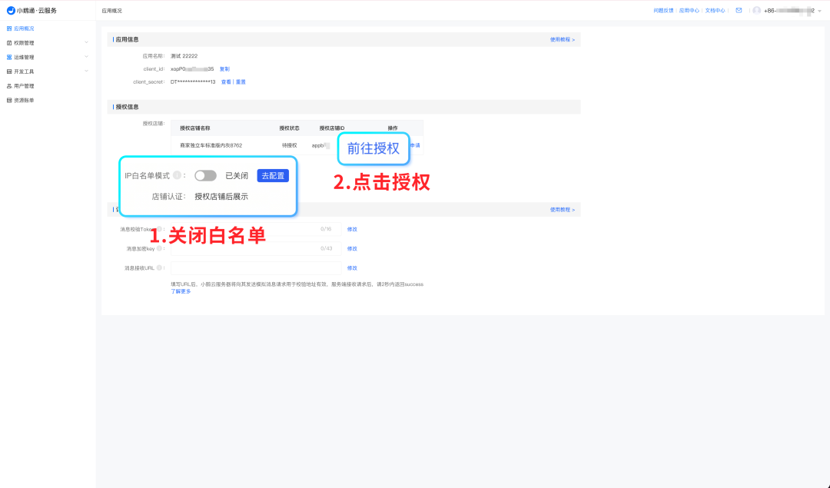Image resolution: width=830 pixels, height=488 pixels.
Task: Click 修改 for 消息接收URL
Action: (x=352, y=267)
